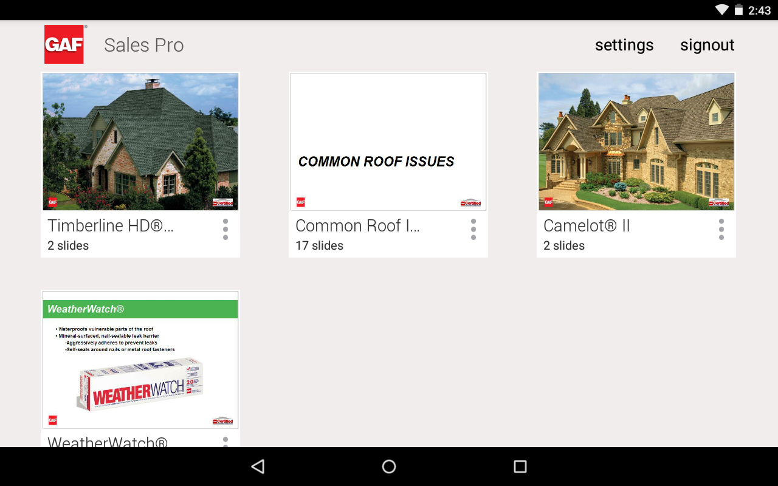The image size is (778, 486).
Task: Select '2 slides' under Camelot II
Action: (x=564, y=245)
